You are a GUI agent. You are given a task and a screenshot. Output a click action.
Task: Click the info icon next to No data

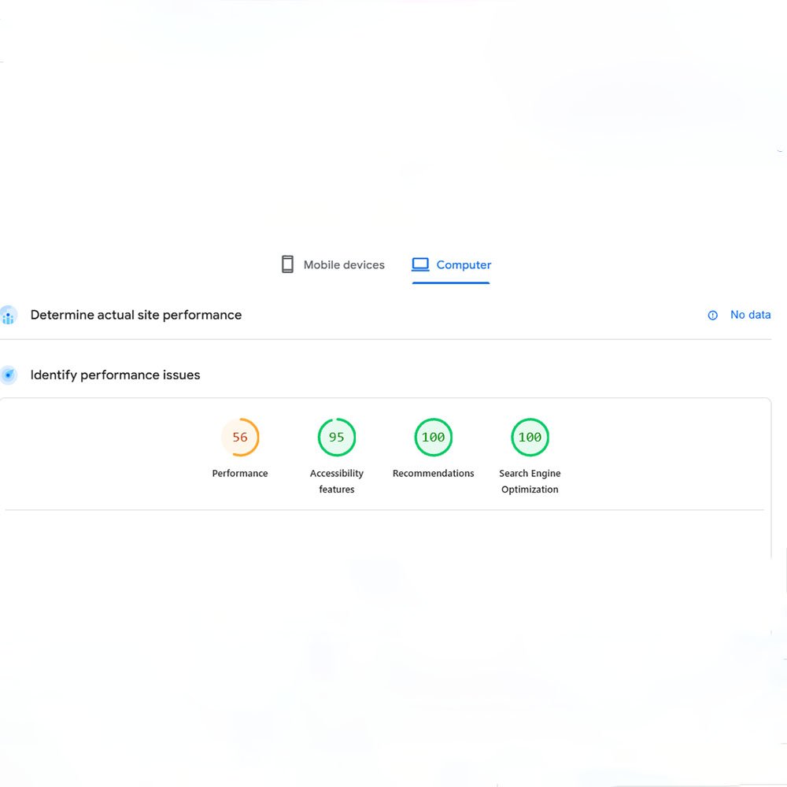[713, 315]
